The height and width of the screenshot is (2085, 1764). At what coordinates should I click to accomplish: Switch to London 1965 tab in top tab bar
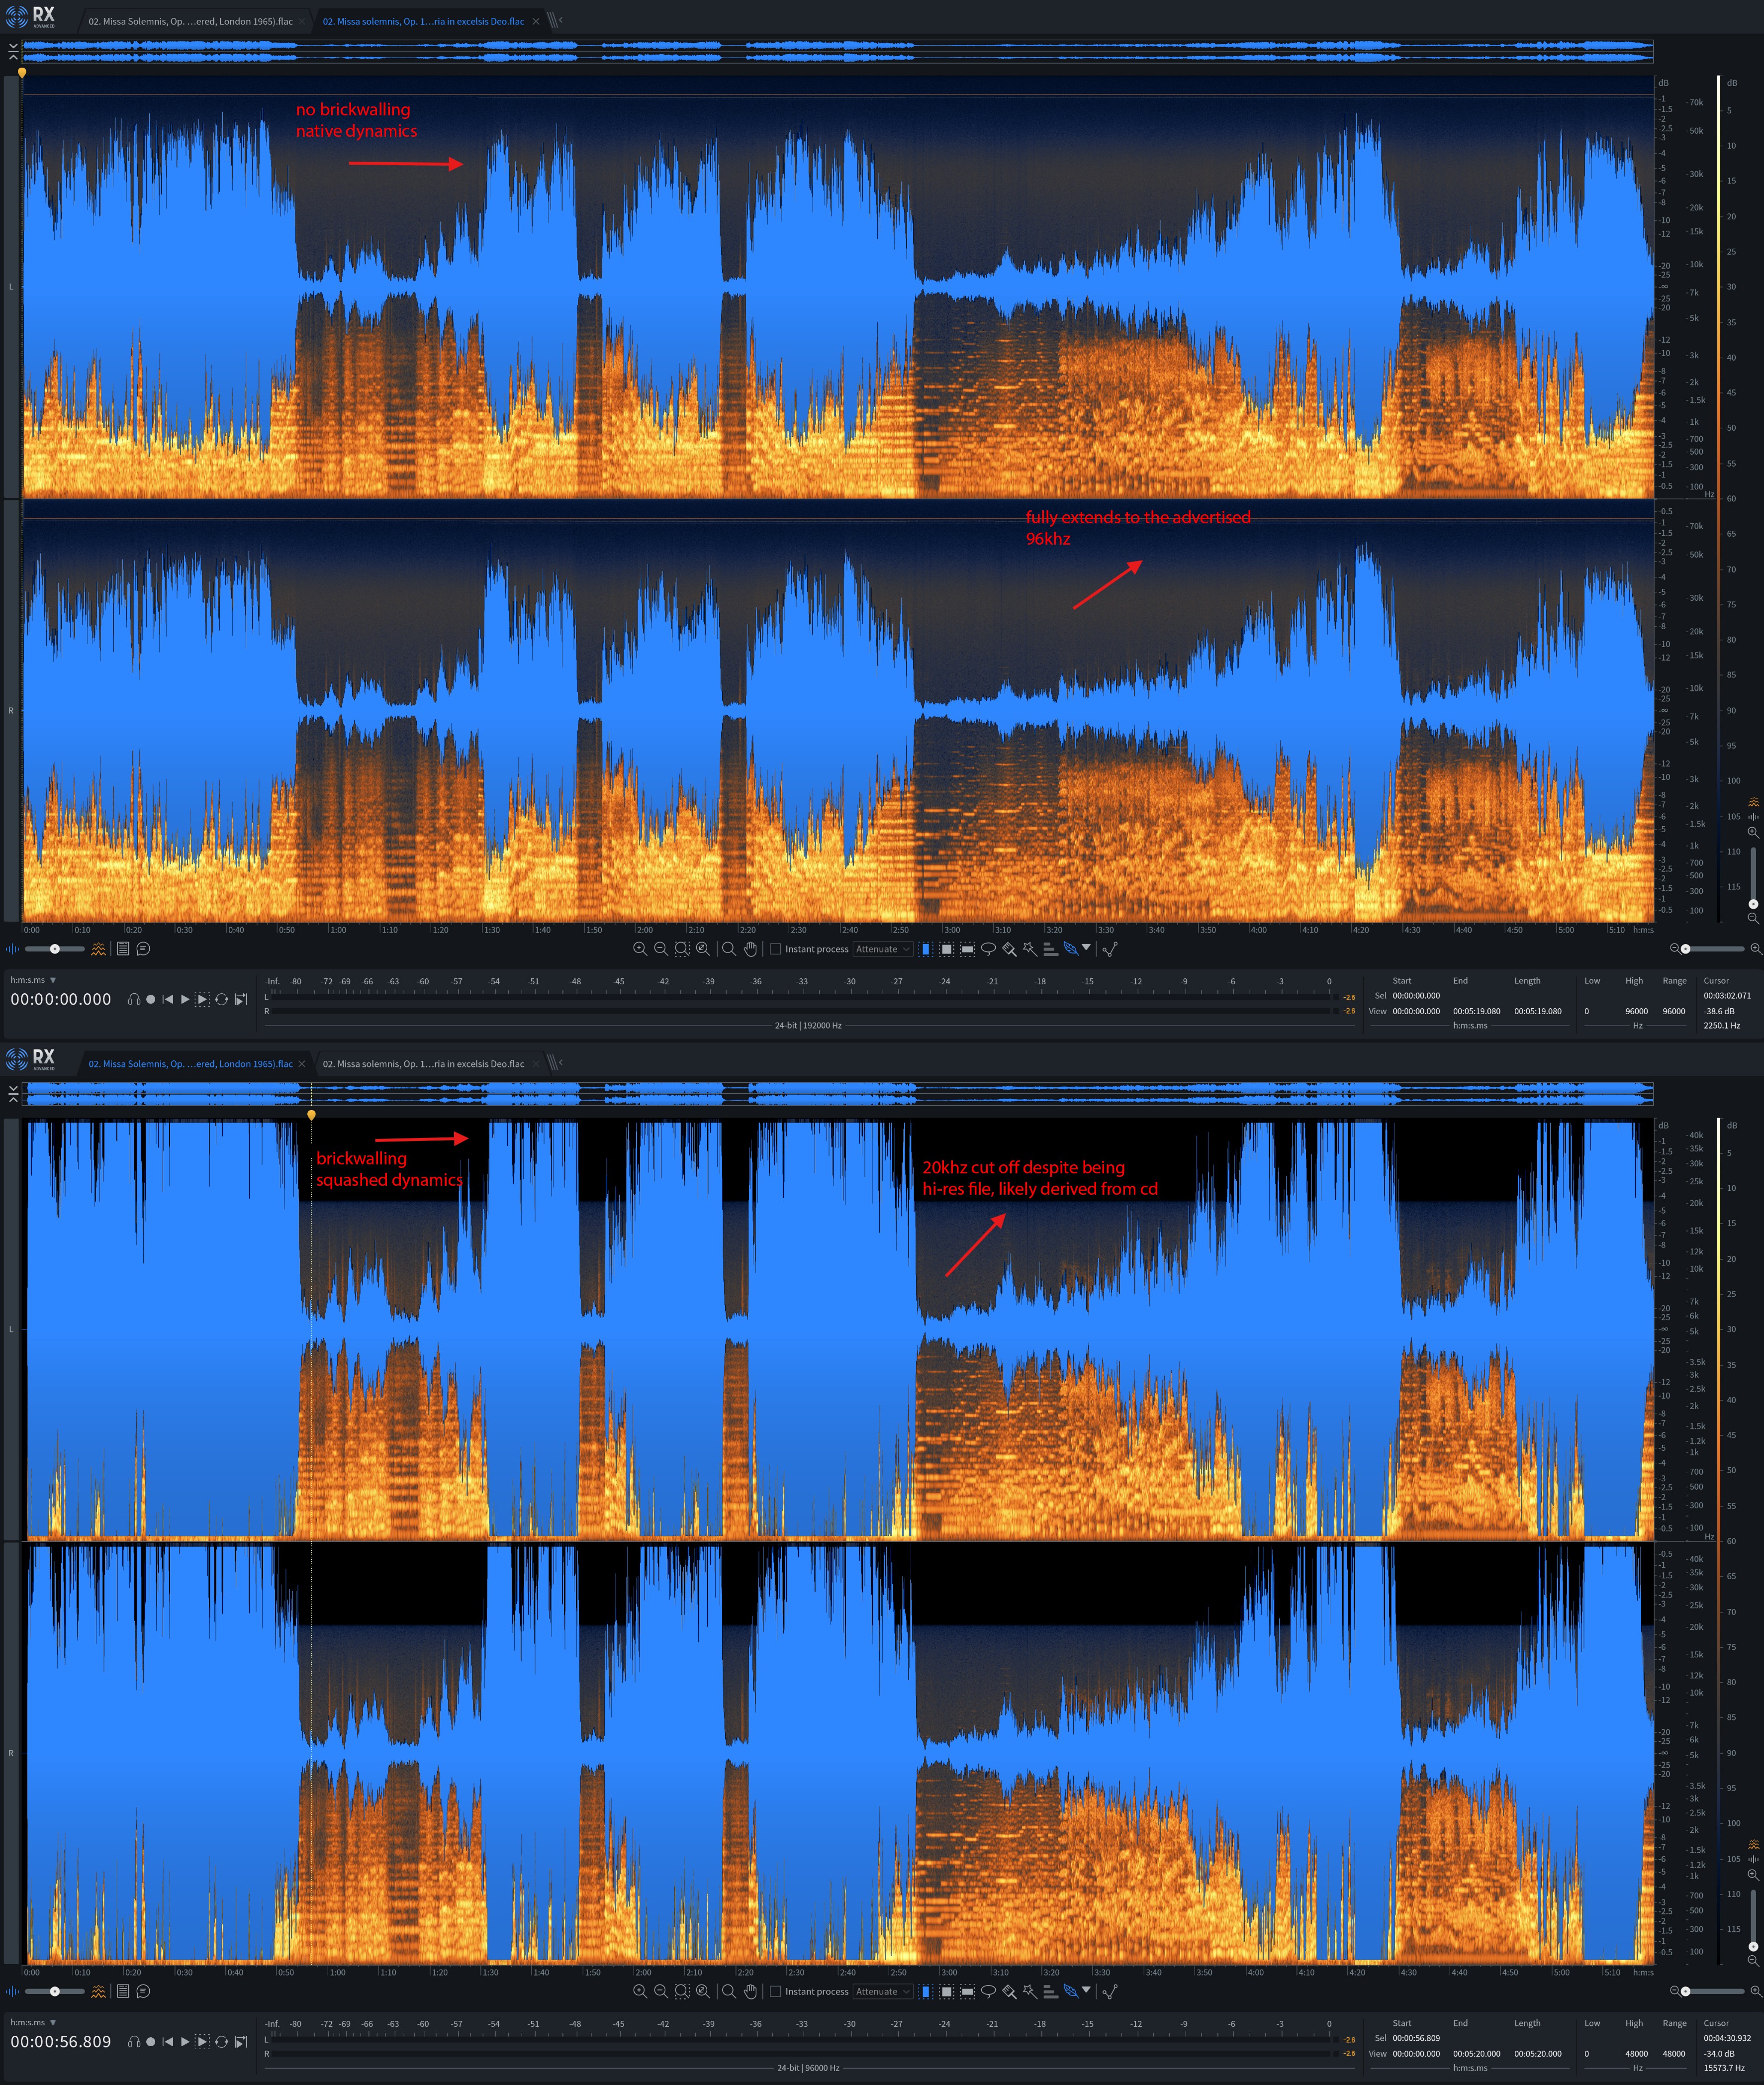[x=190, y=21]
